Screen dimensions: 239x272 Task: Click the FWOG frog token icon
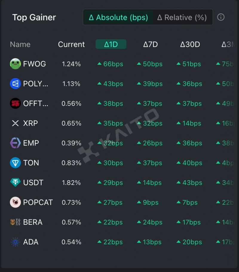pyautogui.click(x=15, y=64)
